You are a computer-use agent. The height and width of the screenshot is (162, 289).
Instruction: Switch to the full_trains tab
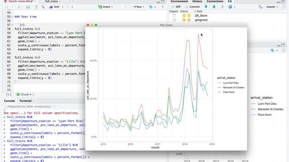click(x=51, y=1)
